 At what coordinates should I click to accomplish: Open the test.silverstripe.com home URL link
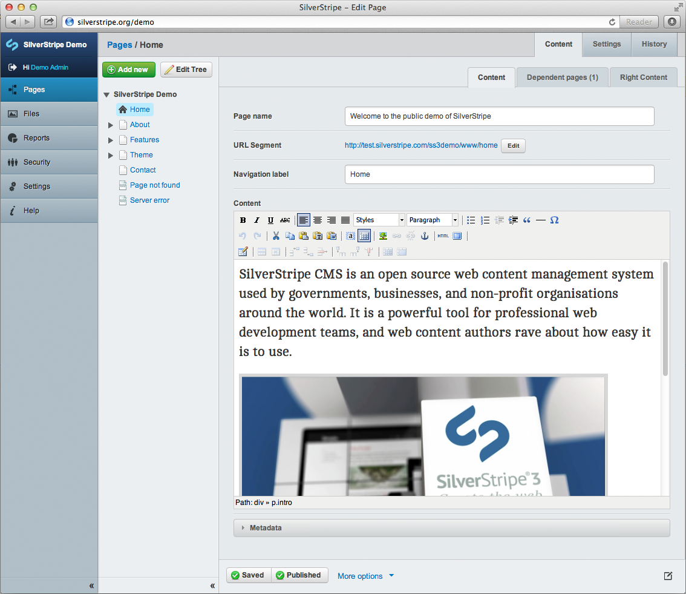point(421,145)
